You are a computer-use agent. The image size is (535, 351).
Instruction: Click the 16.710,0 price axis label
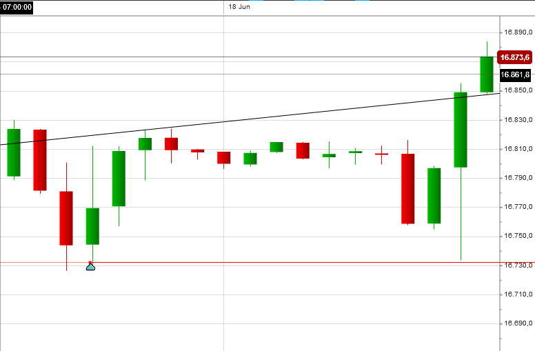pos(518,294)
